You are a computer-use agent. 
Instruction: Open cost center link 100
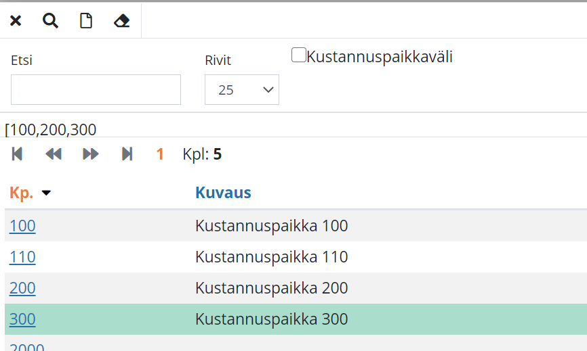22,226
